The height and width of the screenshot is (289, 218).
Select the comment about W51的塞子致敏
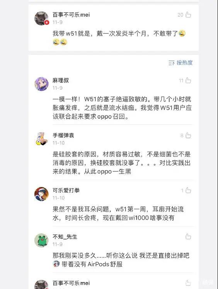click(122, 108)
